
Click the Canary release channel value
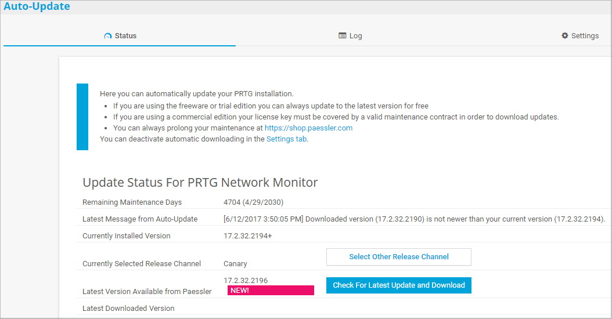point(235,264)
